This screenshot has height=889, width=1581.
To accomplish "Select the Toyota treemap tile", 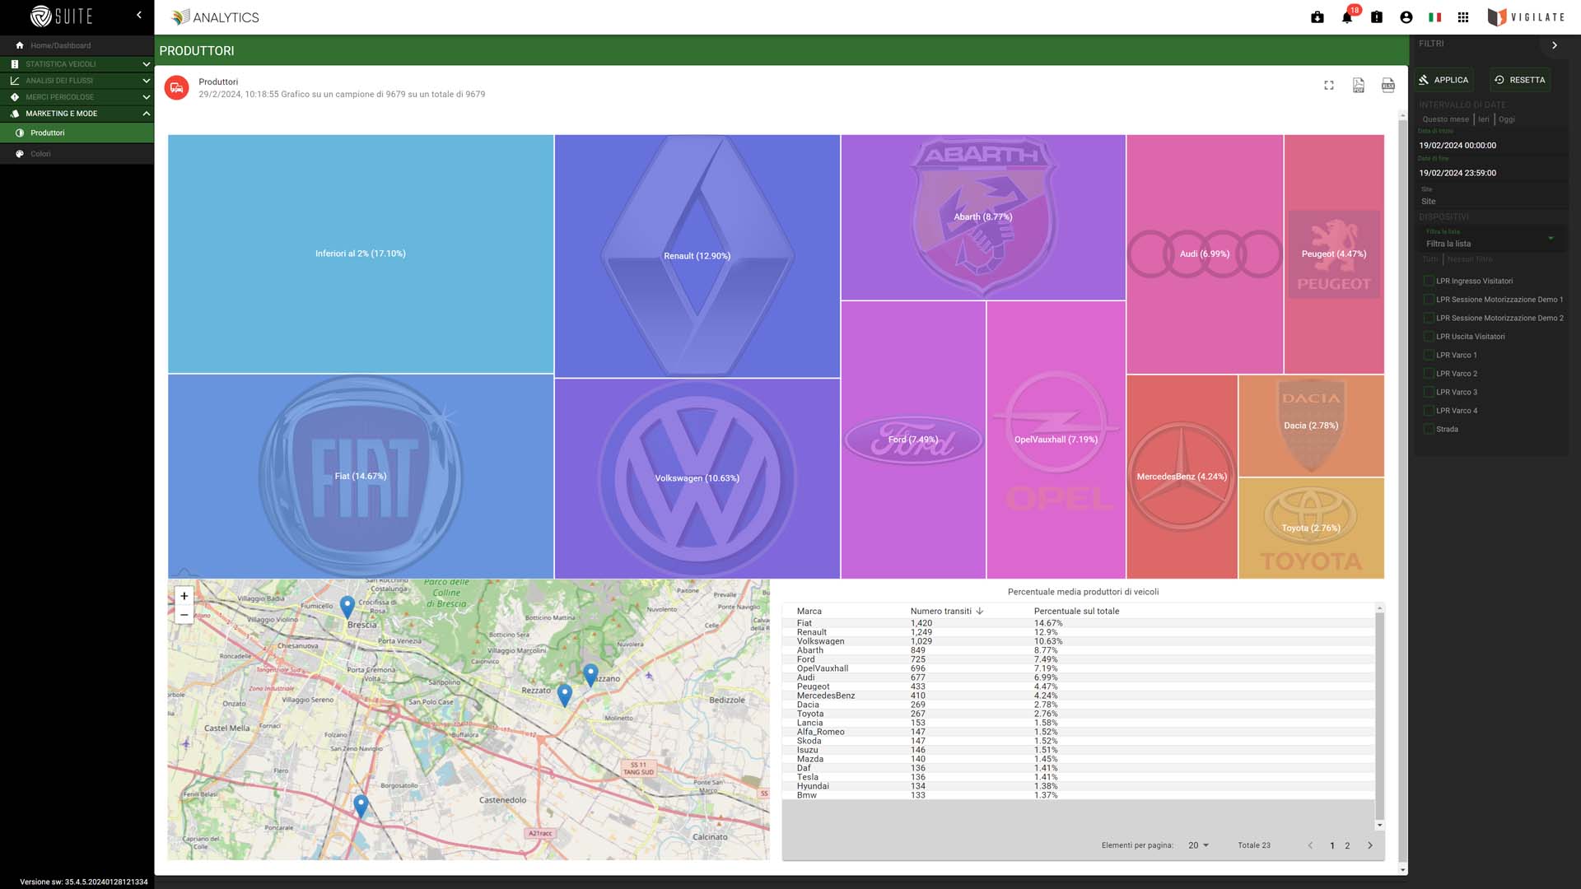I will [1311, 528].
